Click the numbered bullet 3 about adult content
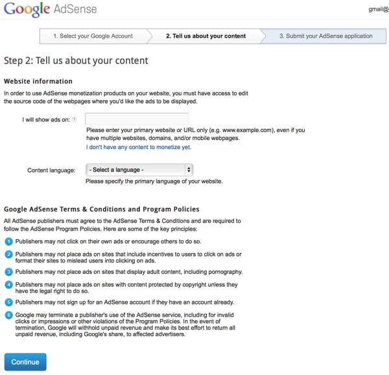Image resolution: width=389 pixels, height=375 pixels. click(x=8, y=272)
